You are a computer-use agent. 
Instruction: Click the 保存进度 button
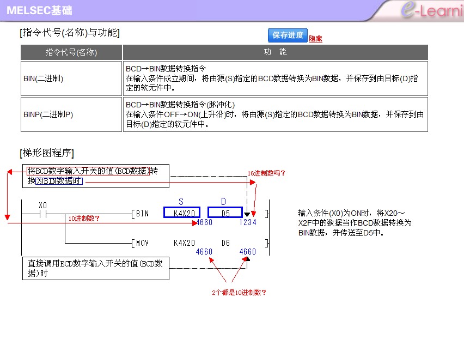click(x=288, y=35)
